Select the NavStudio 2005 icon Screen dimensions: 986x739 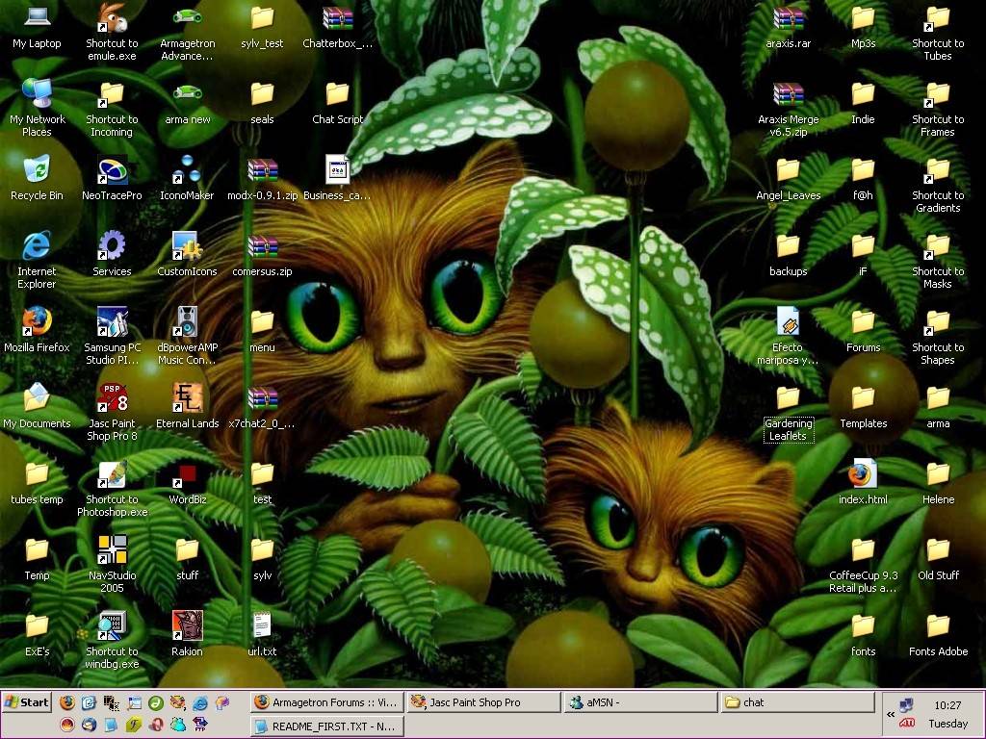point(112,549)
